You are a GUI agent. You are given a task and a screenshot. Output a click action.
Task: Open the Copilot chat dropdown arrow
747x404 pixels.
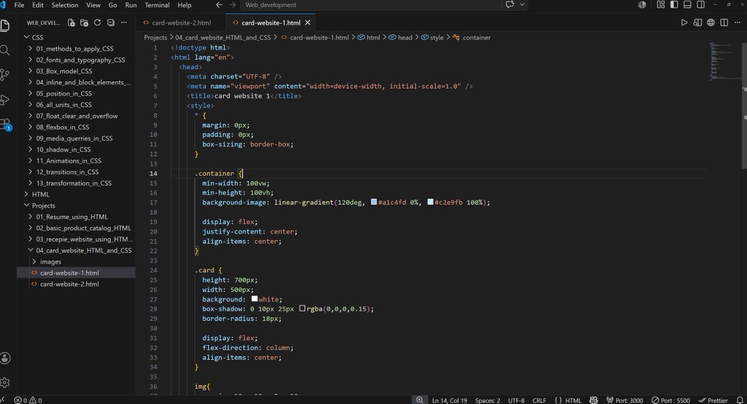522,5
